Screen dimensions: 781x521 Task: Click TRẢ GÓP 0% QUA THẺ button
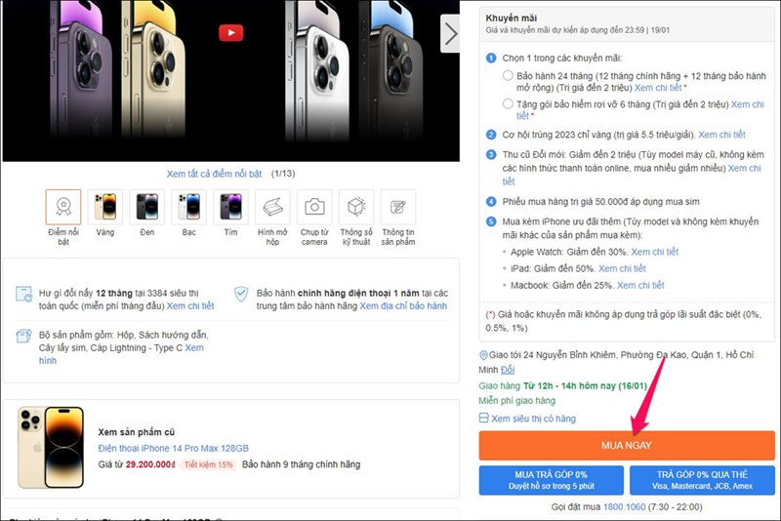[x=702, y=480]
